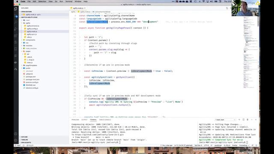This screenshot has width=274, height=154.
Task: Add a new terminal with the plus icon
Action: tap(239, 120)
